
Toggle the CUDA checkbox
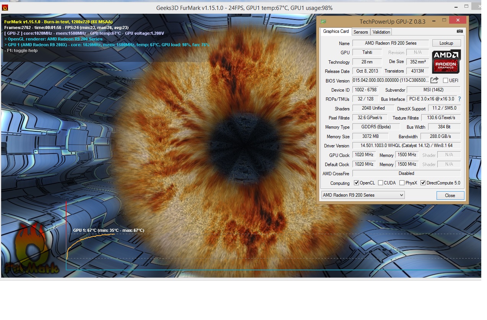click(380, 183)
